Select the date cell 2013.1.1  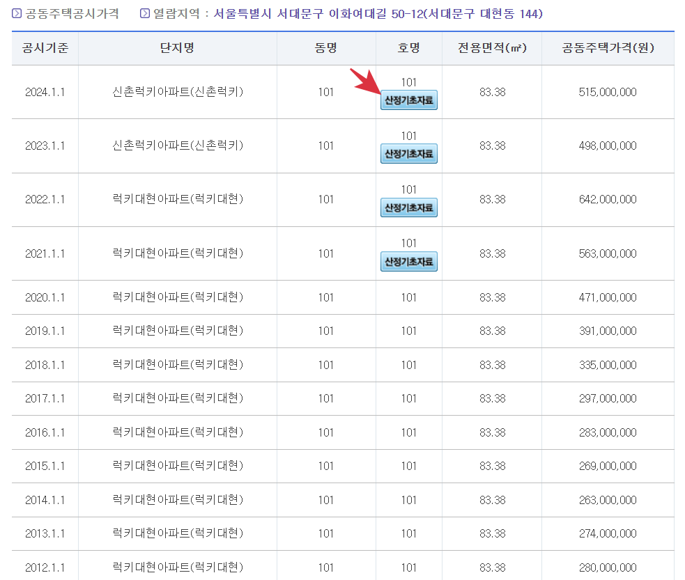(x=45, y=534)
